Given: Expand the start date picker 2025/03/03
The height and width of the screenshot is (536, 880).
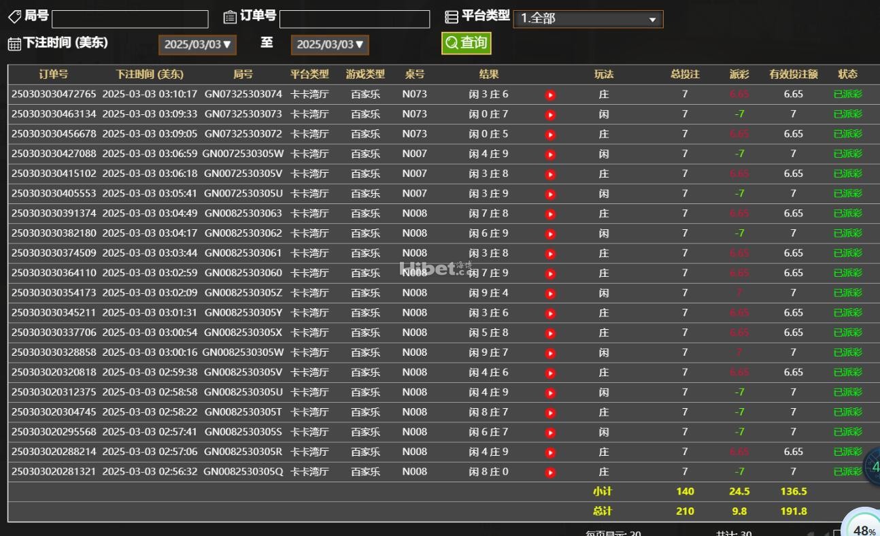Looking at the screenshot, I should pos(197,45).
